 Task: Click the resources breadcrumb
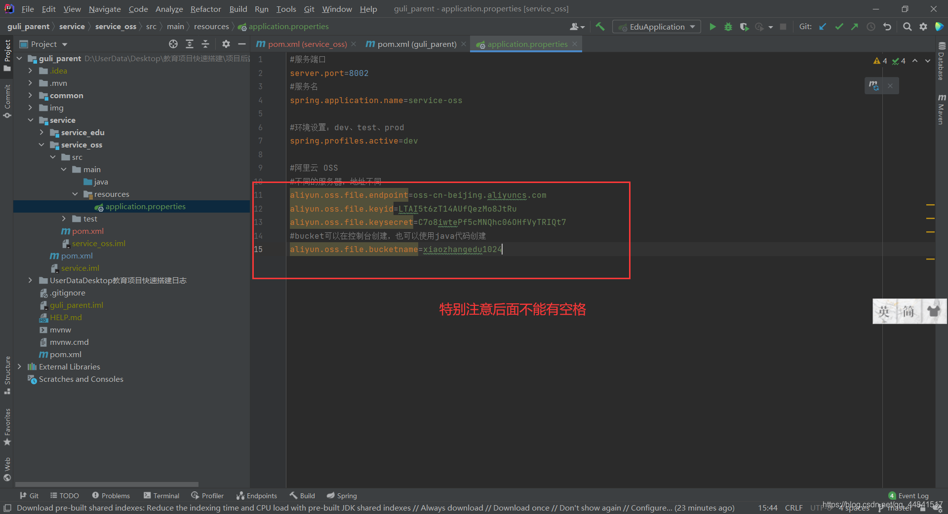[x=211, y=27]
